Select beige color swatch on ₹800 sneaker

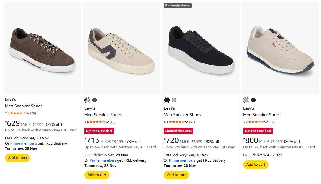[246, 100]
